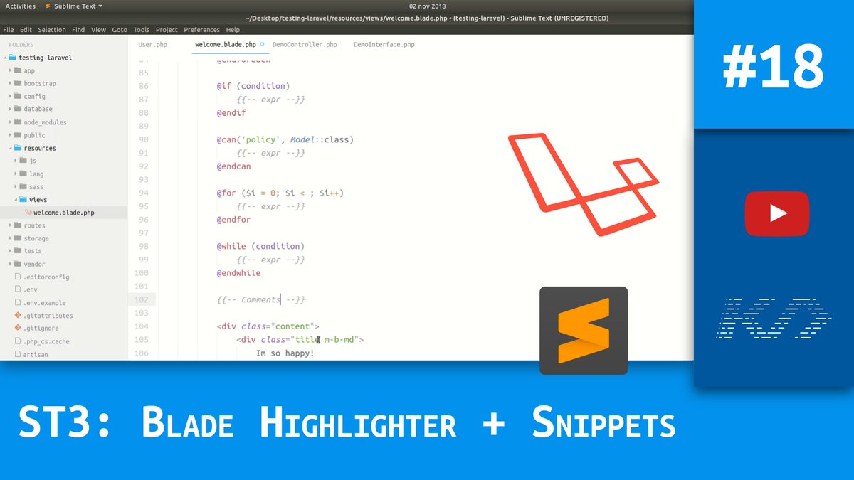Click the app folder icon
This screenshot has width=854, height=480.
pyautogui.click(x=17, y=70)
